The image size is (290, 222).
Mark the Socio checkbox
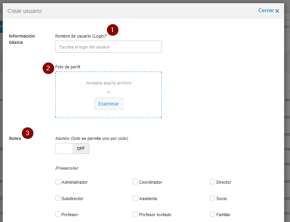(x=212, y=198)
